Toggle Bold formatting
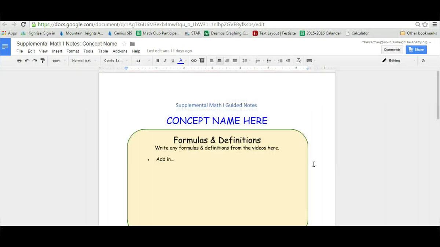 (158, 60)
